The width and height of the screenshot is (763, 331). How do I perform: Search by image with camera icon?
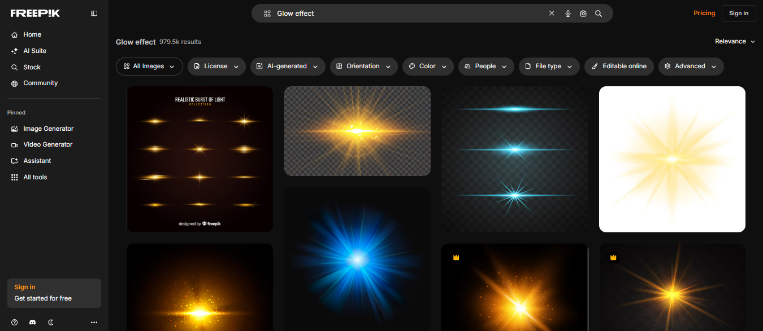(583, 14)
